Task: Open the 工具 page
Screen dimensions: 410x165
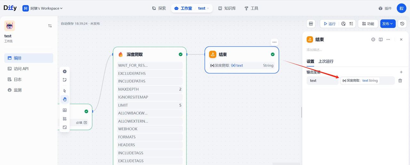Action: click(251, 8)
